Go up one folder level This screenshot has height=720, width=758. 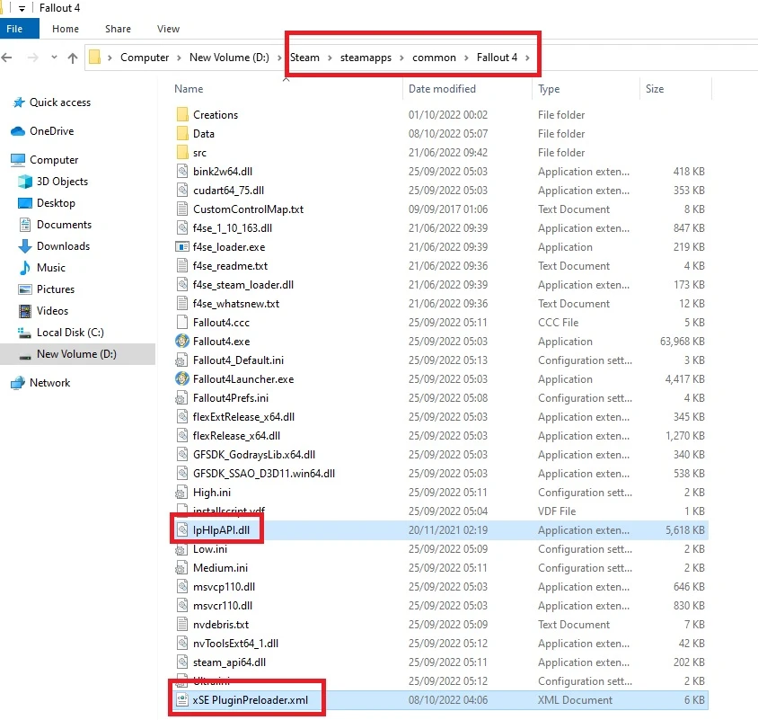(x=73, y=58)
